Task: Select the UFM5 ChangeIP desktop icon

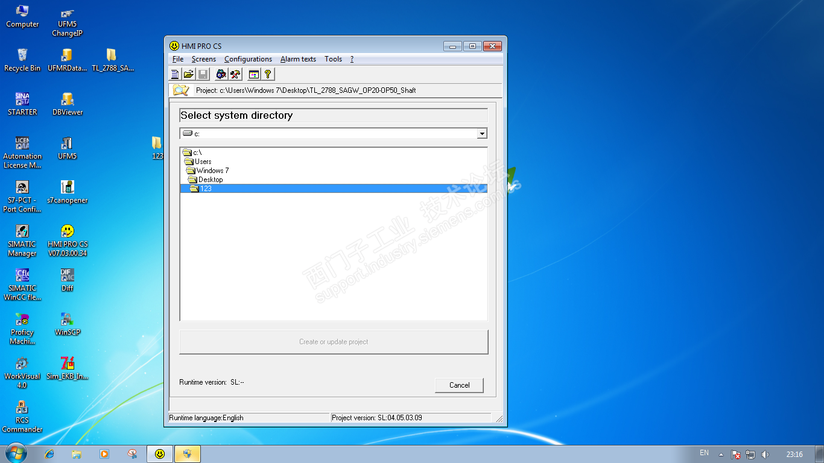Action: pos(67,21)
